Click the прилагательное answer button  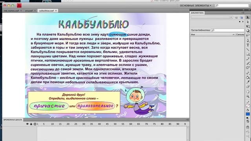(x=95, y=106)
